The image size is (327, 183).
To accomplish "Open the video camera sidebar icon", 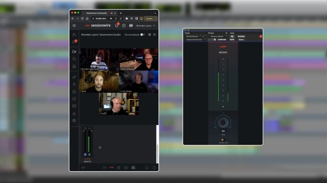I will pos(74,51).
